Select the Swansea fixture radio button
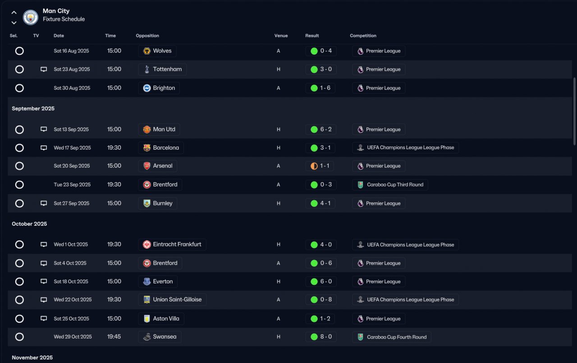This screenshot has width=577, height=363. (19, 337)
